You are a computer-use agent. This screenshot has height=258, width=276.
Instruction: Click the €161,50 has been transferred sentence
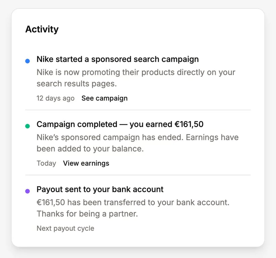(x=133, y=203)
